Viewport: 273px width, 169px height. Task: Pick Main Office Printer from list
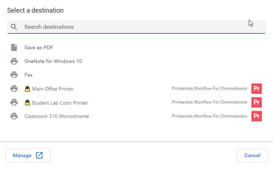(x=53, y=89)
